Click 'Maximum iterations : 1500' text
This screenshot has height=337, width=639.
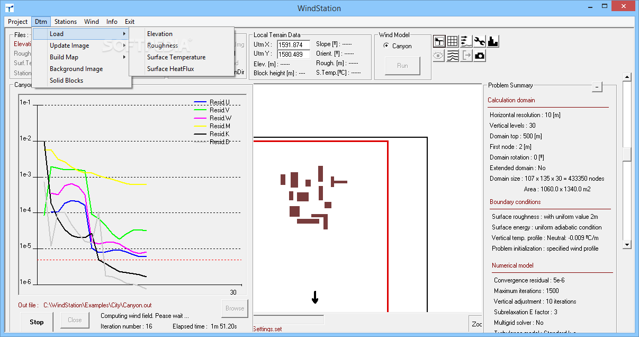pyautogui.click(x=526, y=291)
